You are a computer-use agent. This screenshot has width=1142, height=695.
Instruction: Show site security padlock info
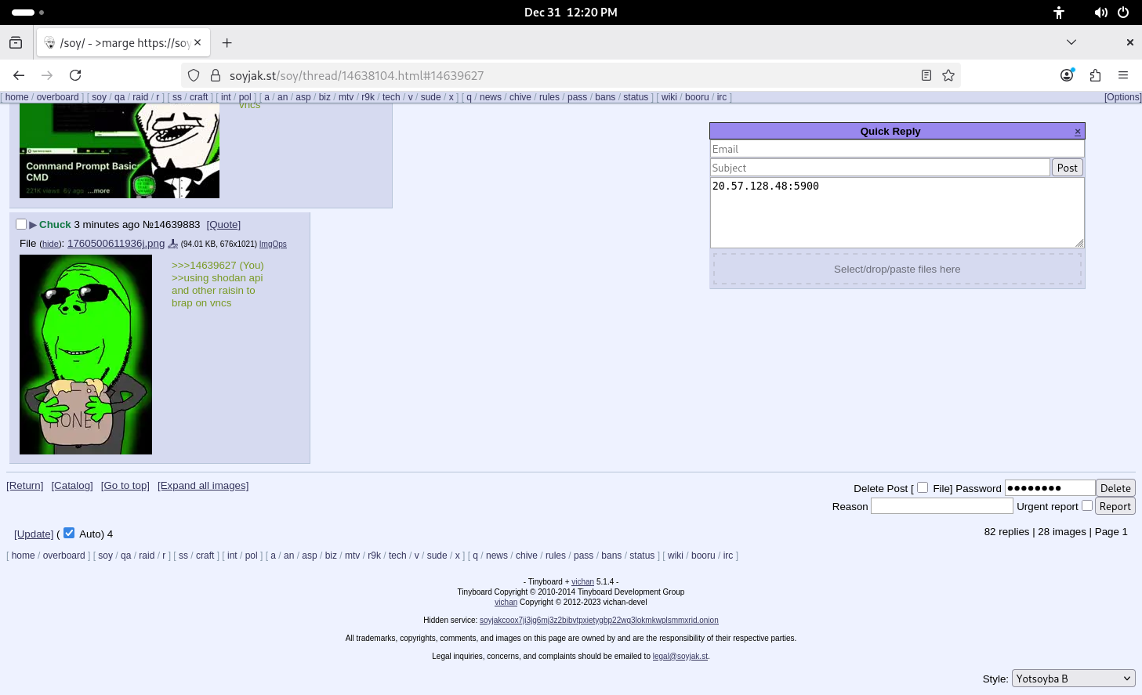(x=216, y=75)
